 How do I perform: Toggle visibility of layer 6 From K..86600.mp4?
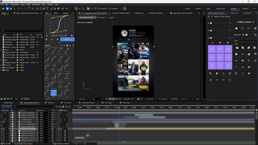click(2, 124)
